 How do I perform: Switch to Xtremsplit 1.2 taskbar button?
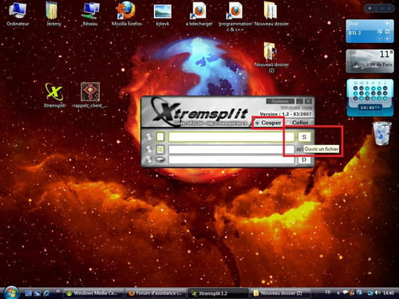[218, 293]
